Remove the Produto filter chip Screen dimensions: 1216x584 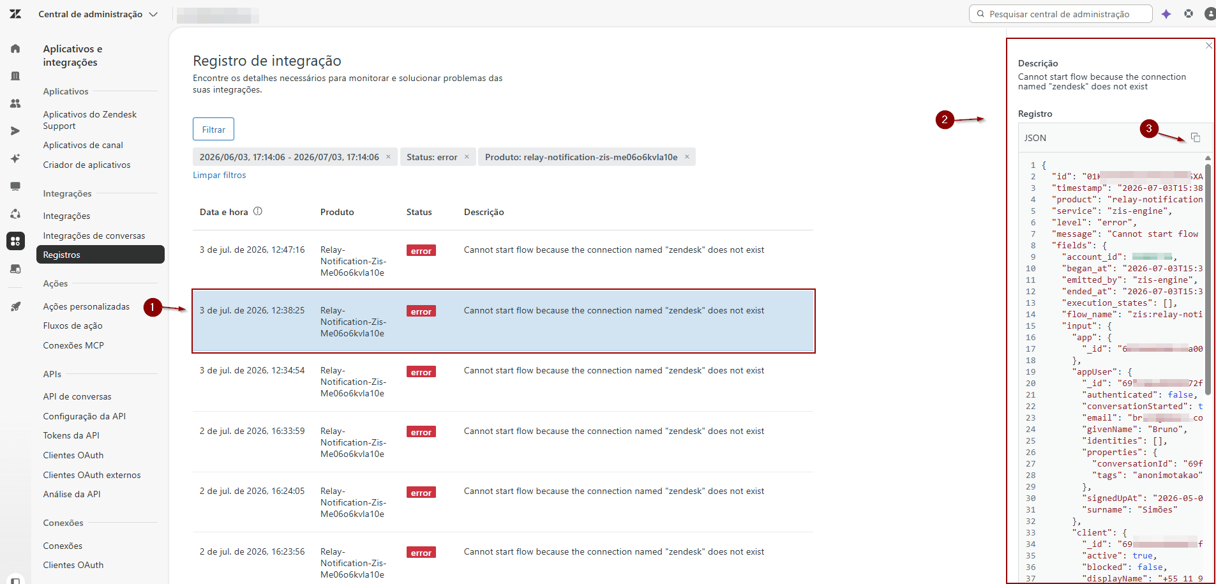coord(687,156)
